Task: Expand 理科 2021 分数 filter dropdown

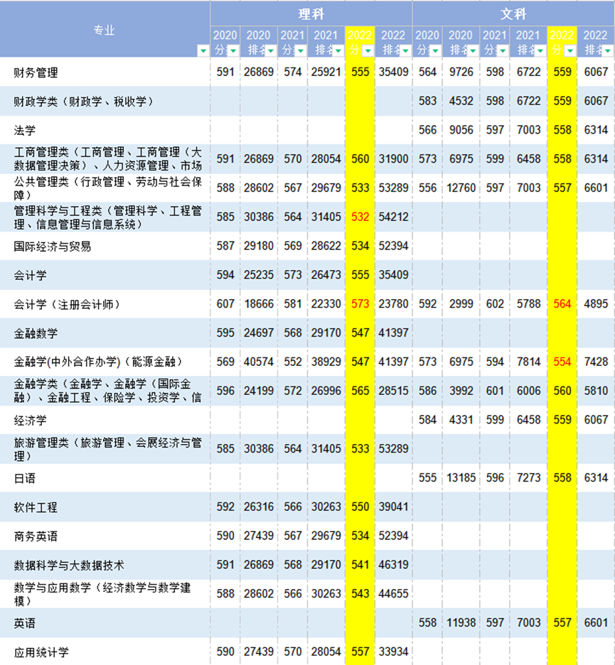Action: (x=300, y=50)
